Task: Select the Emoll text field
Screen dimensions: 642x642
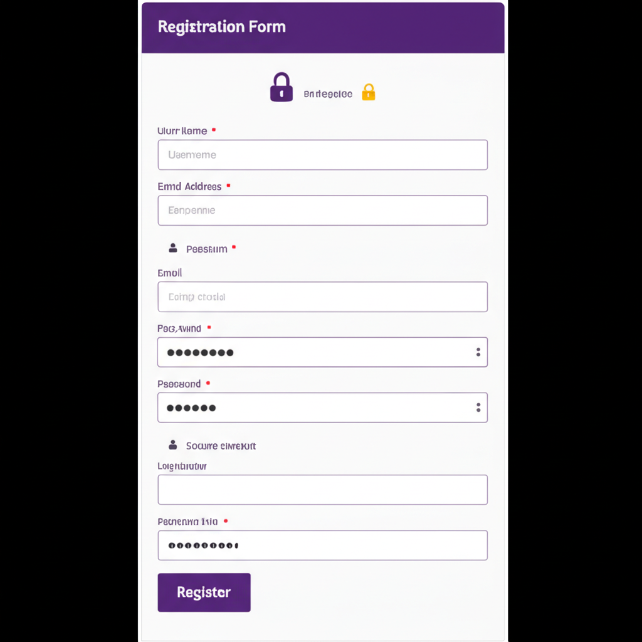Action: (322, 297)
